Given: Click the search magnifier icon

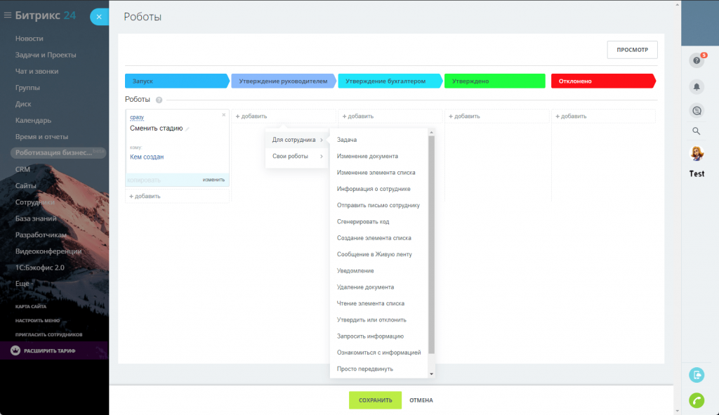Looking at the screenshot, I should click(x=697, y=131).
